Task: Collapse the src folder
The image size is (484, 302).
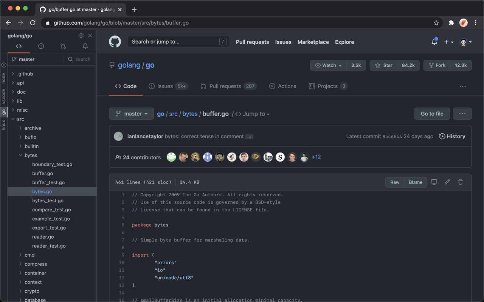Action: [x=20, y=119]
